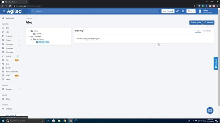Click the Home breadcrumb link
The width and height of the screenshot is (220, 123).
tap(30, 18)
